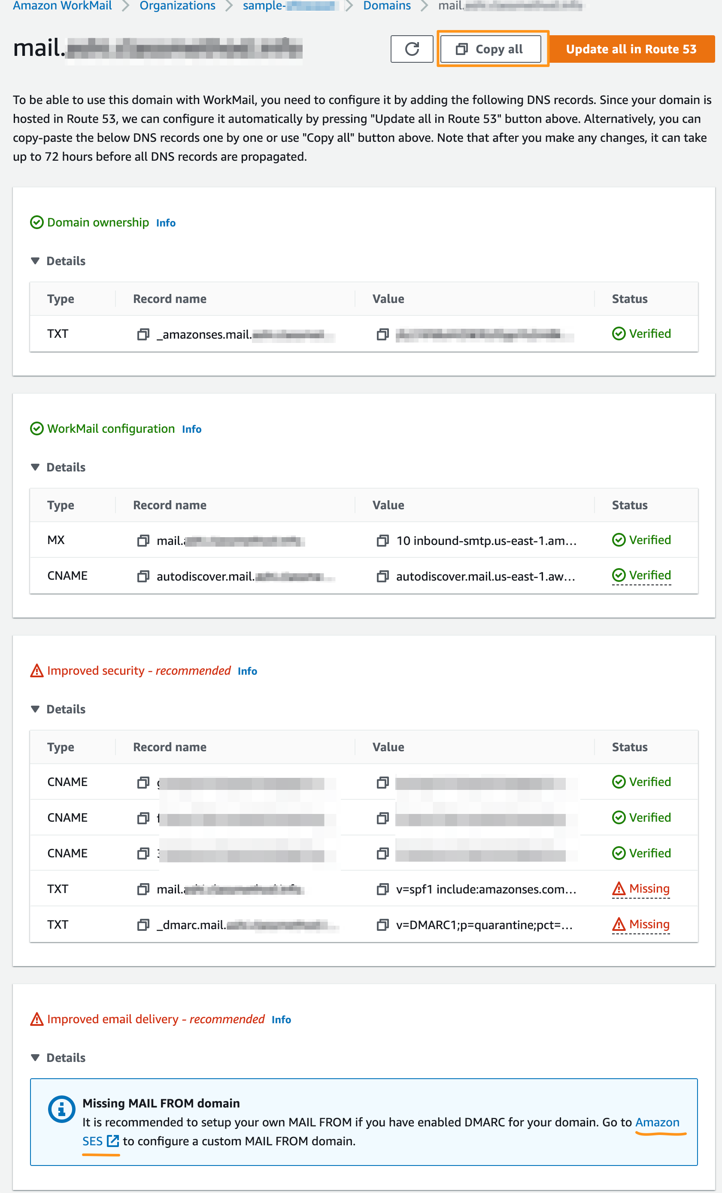Collapse the WorkMail configuration Details section

(36, 467)
